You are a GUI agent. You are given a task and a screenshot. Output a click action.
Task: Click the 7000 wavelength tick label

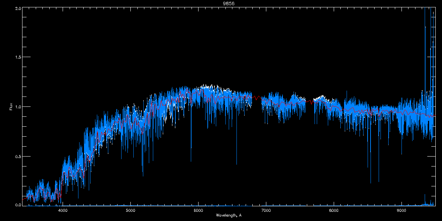click(x=266, y=210)
